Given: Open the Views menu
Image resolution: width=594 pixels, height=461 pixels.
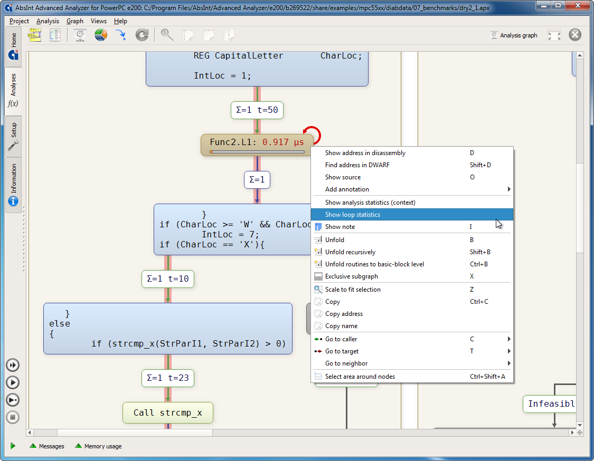Looking at the screenshot, I should coord(99,21).
